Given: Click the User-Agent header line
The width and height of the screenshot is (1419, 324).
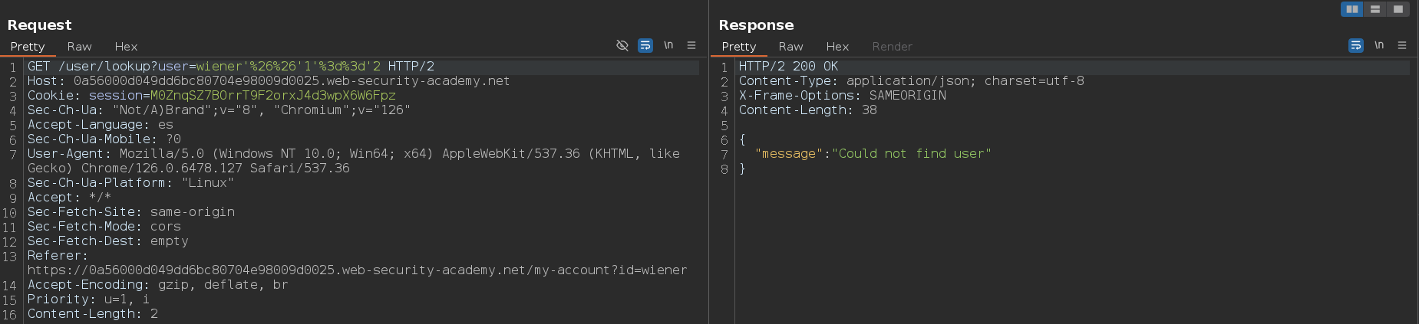Looking at the screenshot, I should pos(354,161).
